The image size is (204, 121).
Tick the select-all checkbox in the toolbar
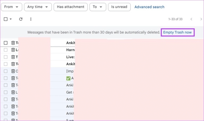(6, 19)
